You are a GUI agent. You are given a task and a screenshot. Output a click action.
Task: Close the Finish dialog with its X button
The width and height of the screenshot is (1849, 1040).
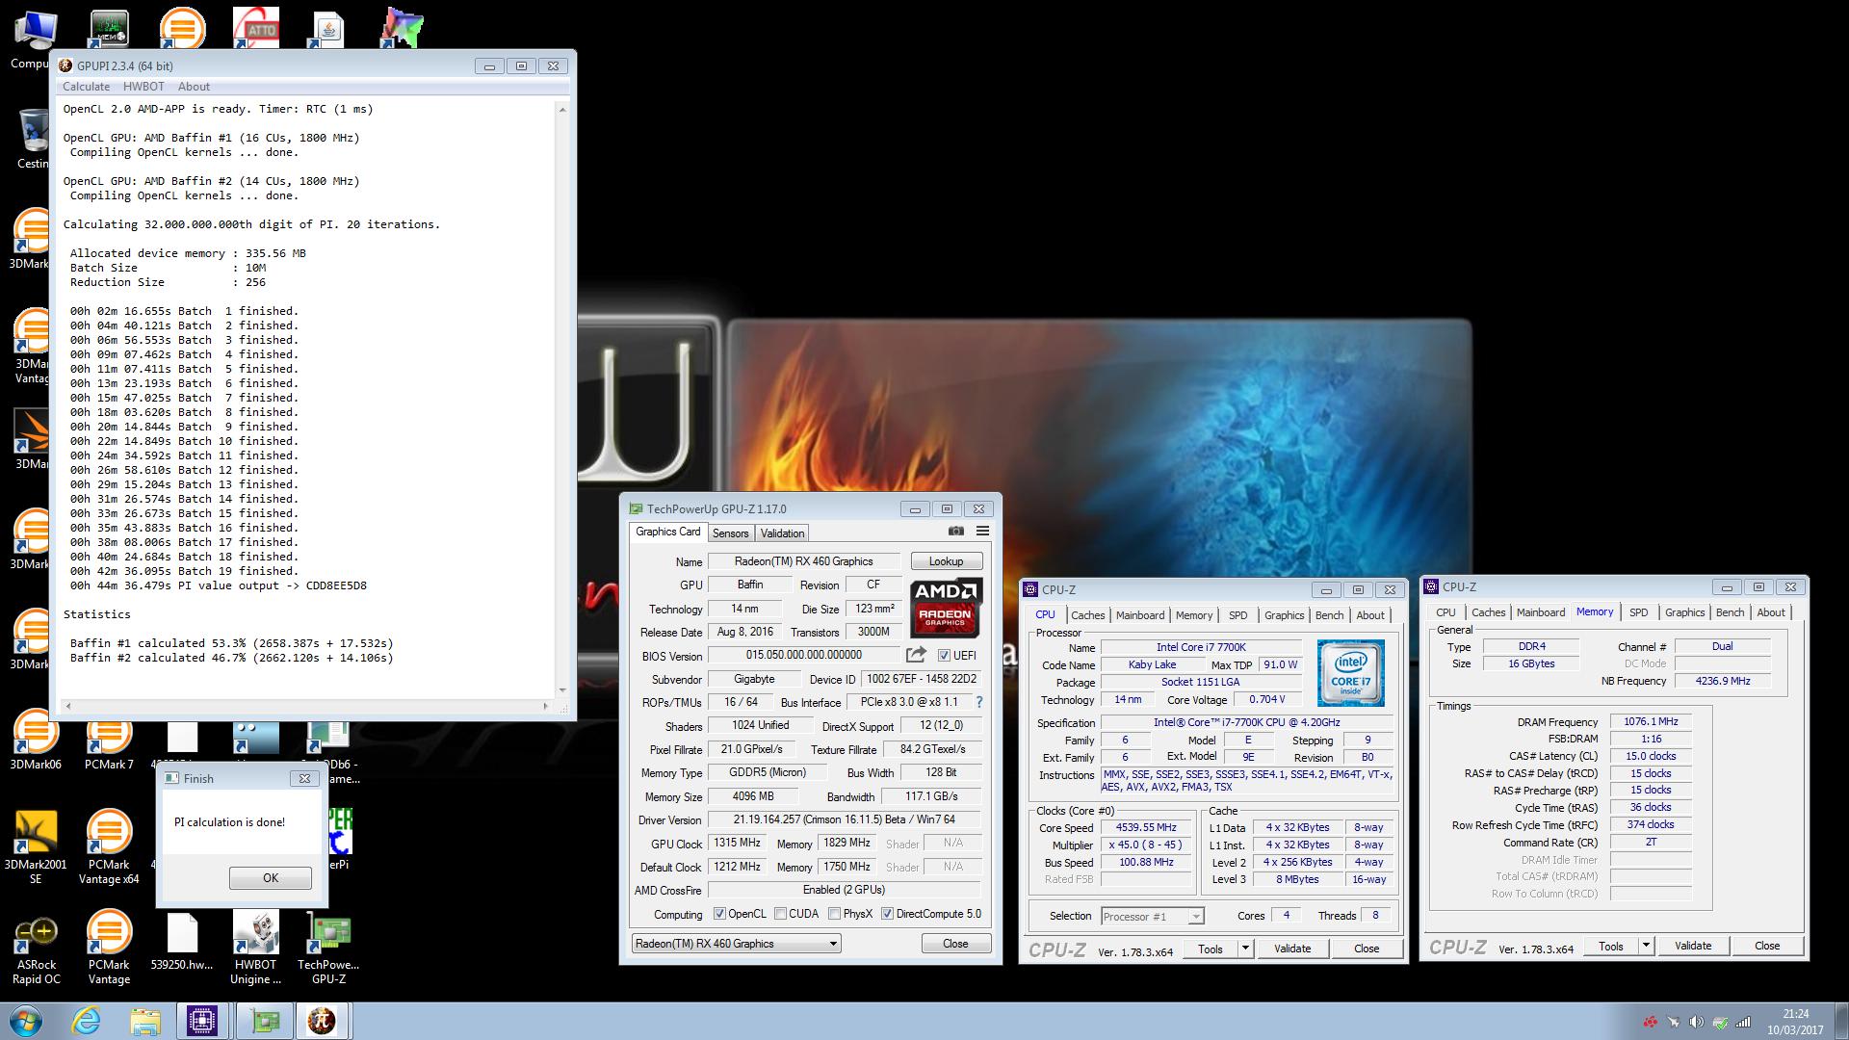pos(304,778)
